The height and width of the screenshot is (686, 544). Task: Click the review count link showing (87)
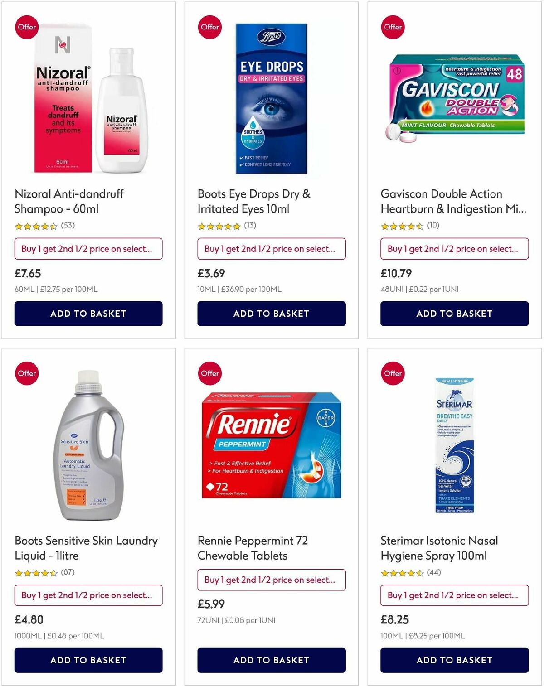click(68, 572)
